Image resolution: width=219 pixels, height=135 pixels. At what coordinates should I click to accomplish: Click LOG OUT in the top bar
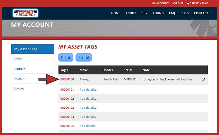177,3
